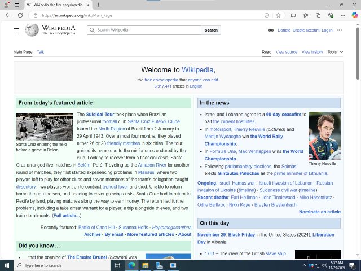The height and width of the screenshot is (271, 361).
Task: Open the Wikipedia hamburger main menu
Action: [x=16, y=30]
